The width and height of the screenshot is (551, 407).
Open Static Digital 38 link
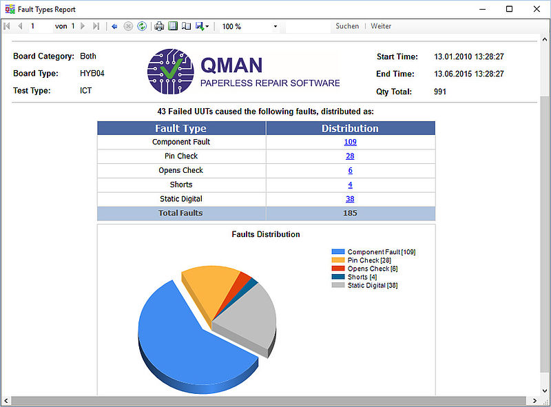[x=350, y=199]
